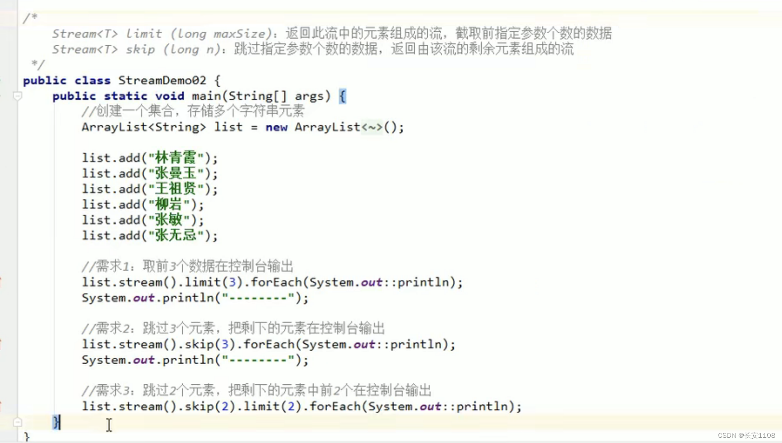The image size is (782, 443).
Task: Click the comment //创建一个集合，存储多个字符串元素
Action: click(193, 111)
